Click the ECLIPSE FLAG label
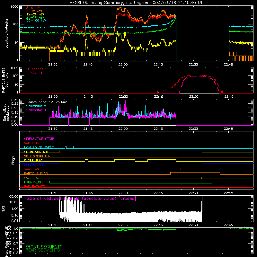 35,165
